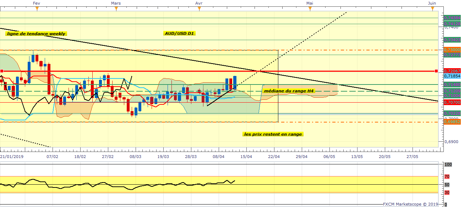Click the Mars month marker triangle
The height and width of the screenshot is (207, 464).
click(x=116, y=9)
